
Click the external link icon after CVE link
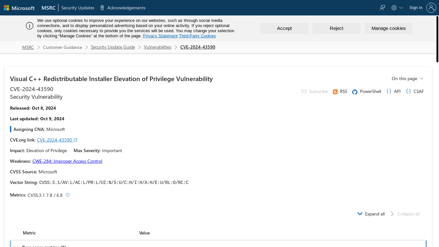76,140
